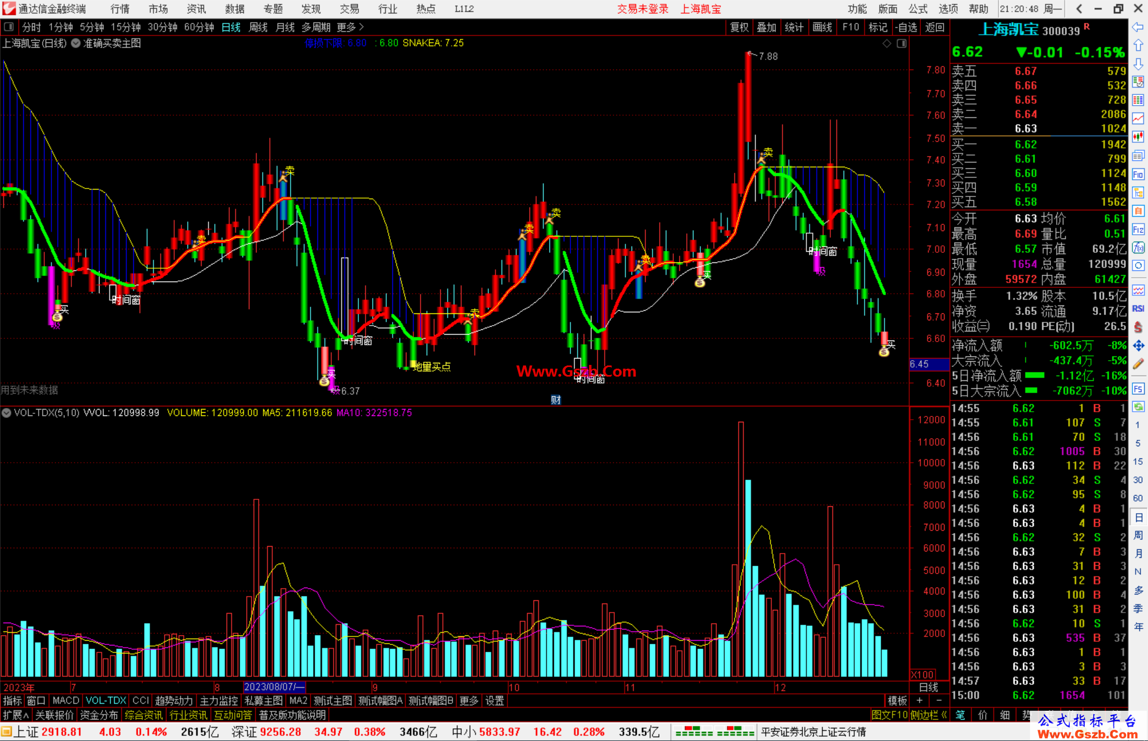
Task: Select 15分钟 period
Action: (125, 27)
